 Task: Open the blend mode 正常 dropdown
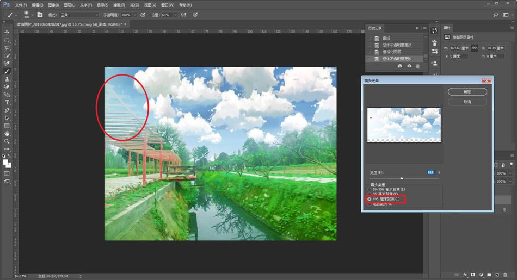click(79, 15)
